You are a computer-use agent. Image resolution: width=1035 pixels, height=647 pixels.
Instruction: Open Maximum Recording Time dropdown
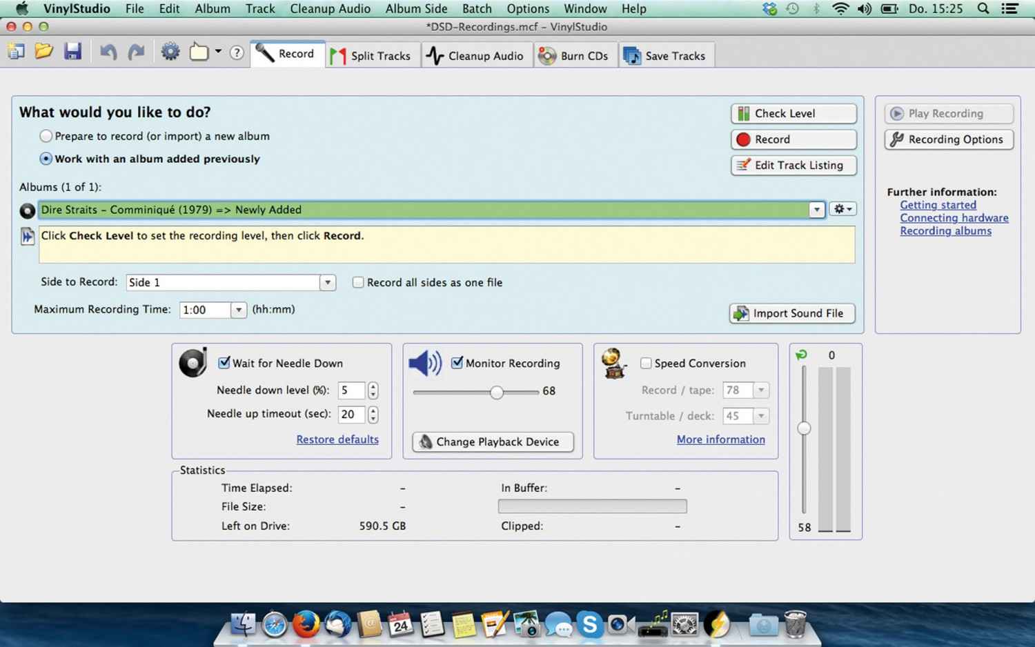[238, 310]
